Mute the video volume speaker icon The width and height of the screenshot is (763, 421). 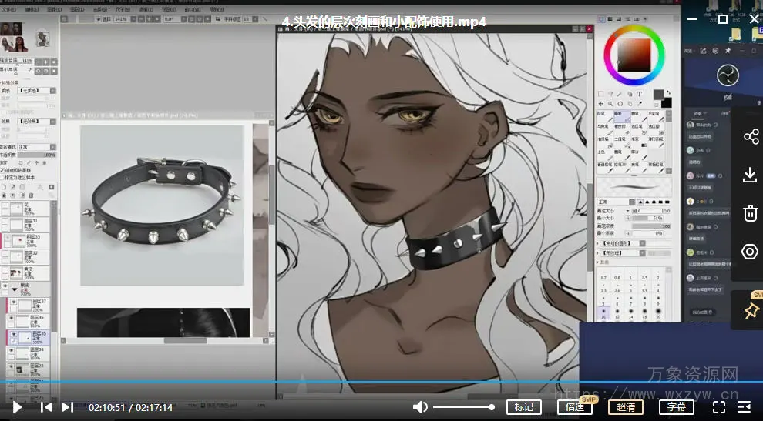tap(420, 407)
